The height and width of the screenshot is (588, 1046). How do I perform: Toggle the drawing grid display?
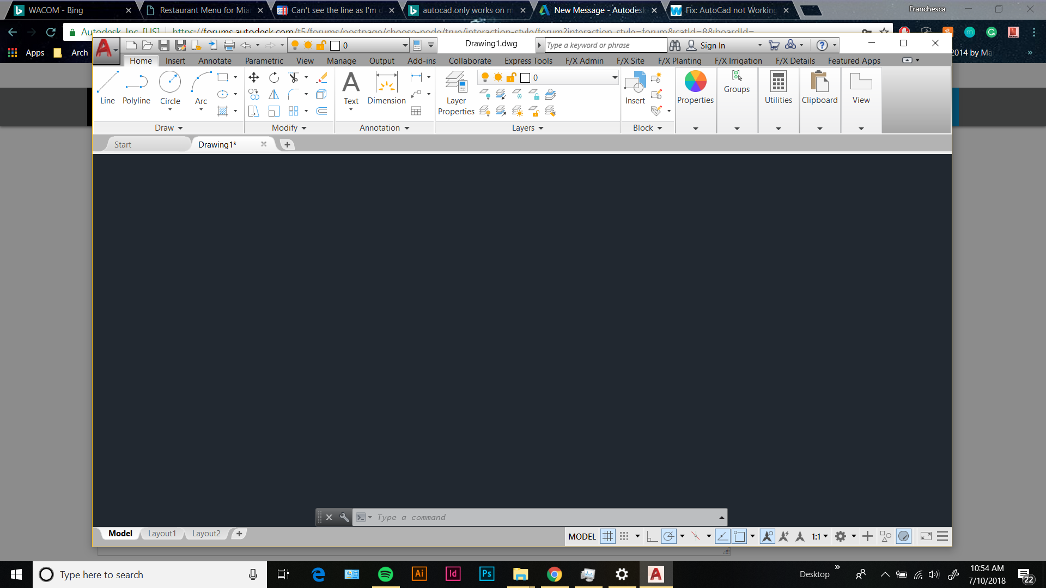607,536
